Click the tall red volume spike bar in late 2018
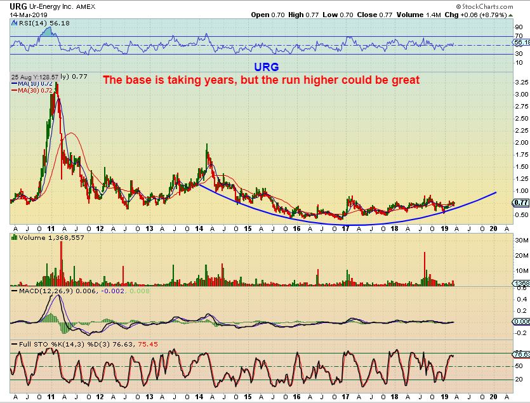Image resolution: width=530 pixels, height=403 pixels. (x=425, y=269)
